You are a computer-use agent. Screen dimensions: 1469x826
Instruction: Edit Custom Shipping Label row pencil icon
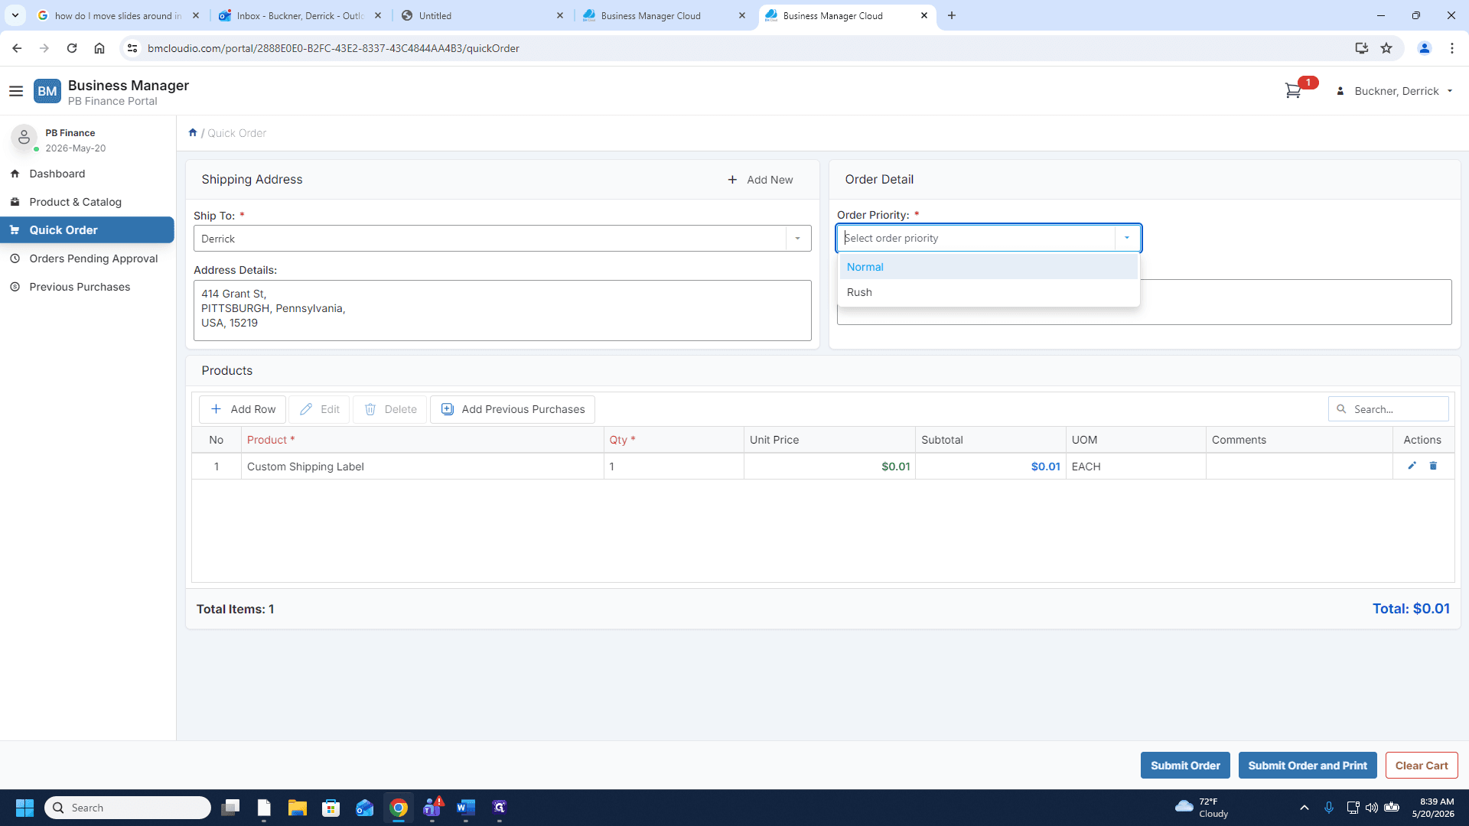coord(1412,466)
